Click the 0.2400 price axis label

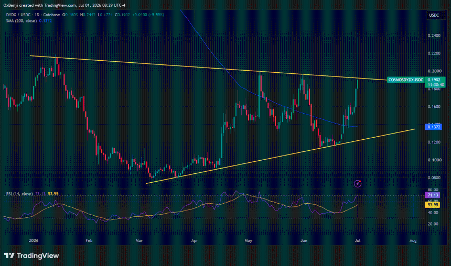434,36
